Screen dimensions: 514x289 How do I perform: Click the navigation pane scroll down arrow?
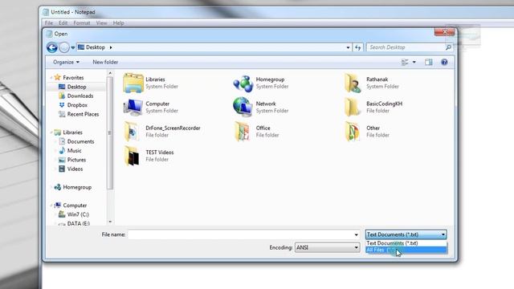110,222
